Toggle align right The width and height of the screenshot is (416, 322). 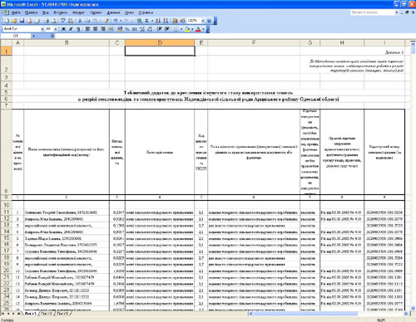102,29
